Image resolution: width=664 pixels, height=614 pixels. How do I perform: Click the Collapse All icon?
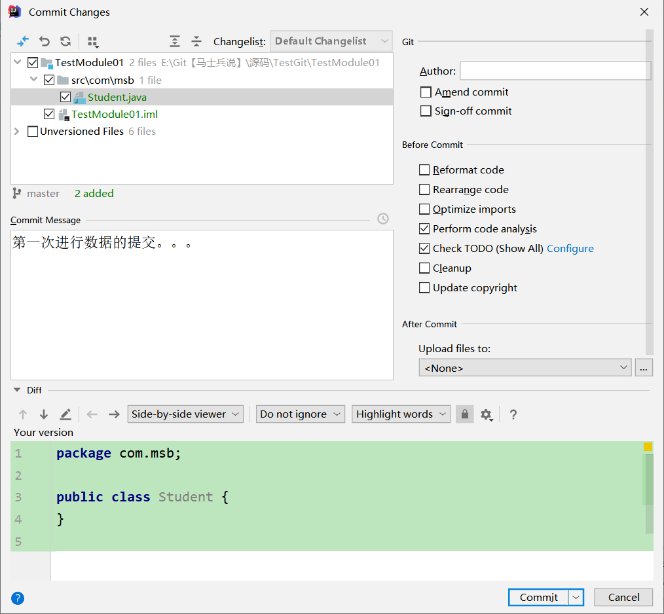196,41
